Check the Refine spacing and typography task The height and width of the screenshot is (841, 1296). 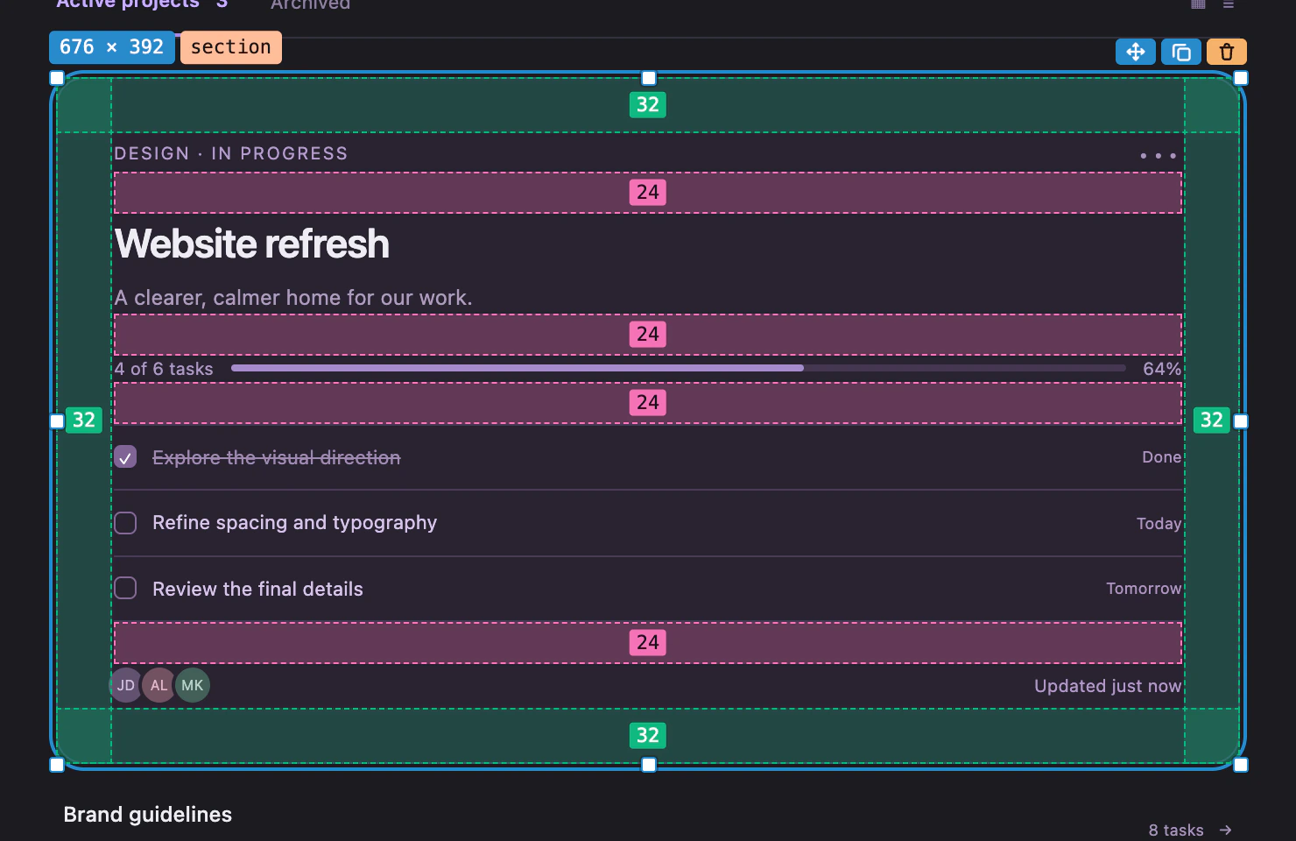click(125, 523)
